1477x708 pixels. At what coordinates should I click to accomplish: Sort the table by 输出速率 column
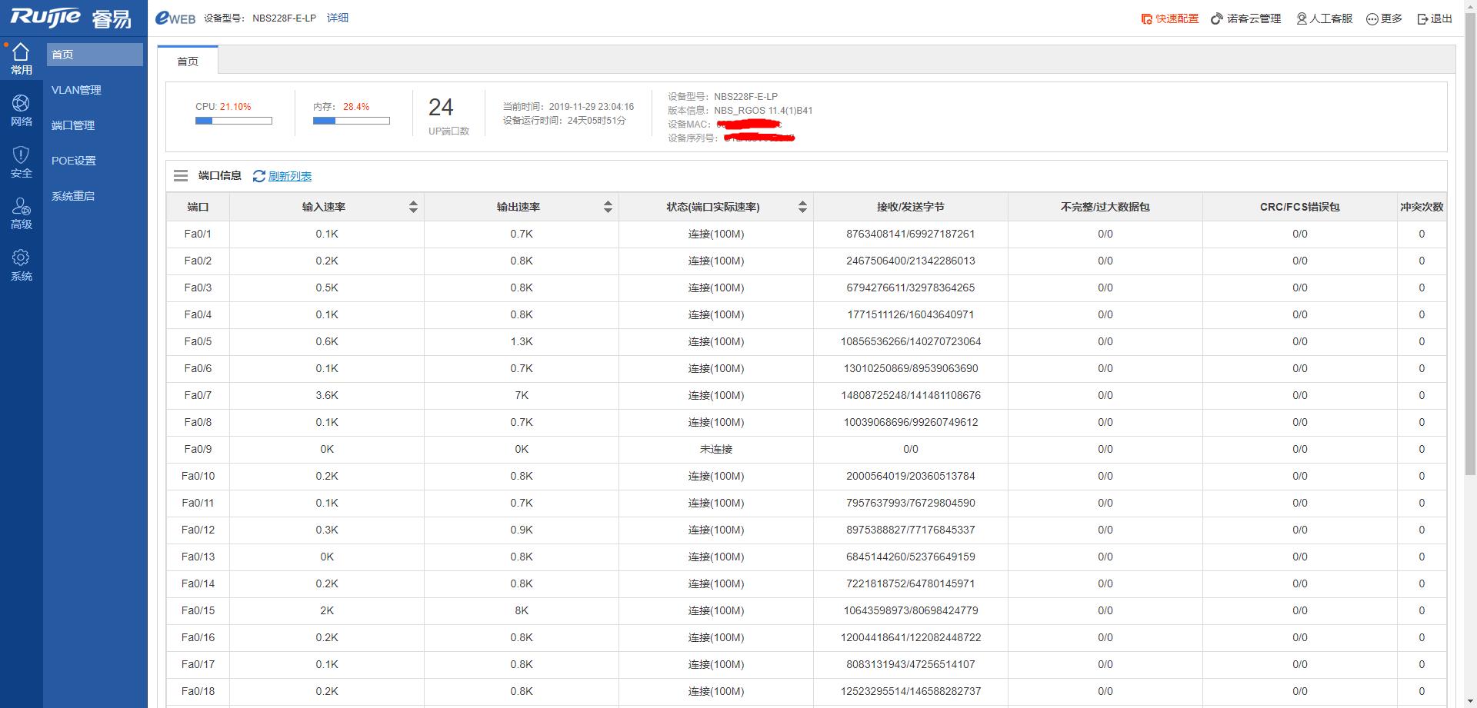point(608,207)
